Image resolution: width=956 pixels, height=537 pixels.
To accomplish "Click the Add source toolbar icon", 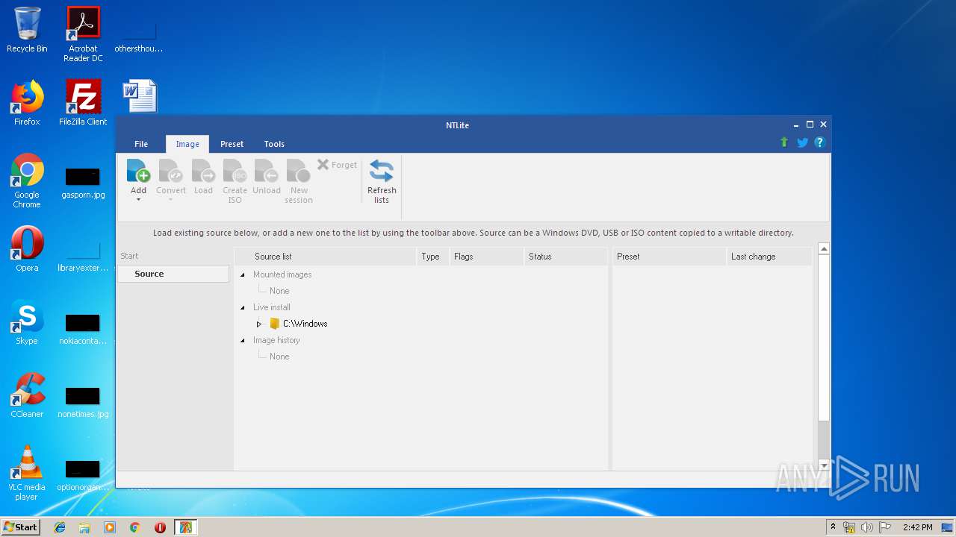I will coord(138,171).
